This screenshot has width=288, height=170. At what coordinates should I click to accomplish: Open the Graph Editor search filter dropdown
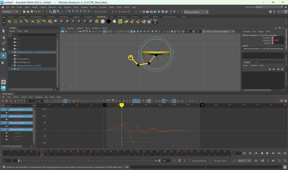pos(33,106)
